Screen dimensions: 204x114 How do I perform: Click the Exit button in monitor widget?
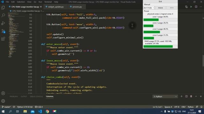(160, 1)
